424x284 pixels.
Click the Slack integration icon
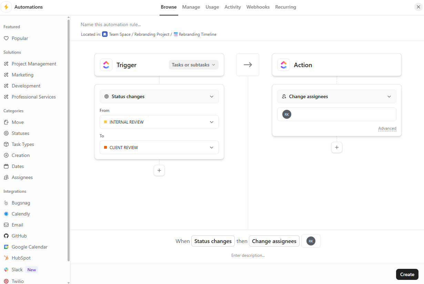[x=6, y=270]
